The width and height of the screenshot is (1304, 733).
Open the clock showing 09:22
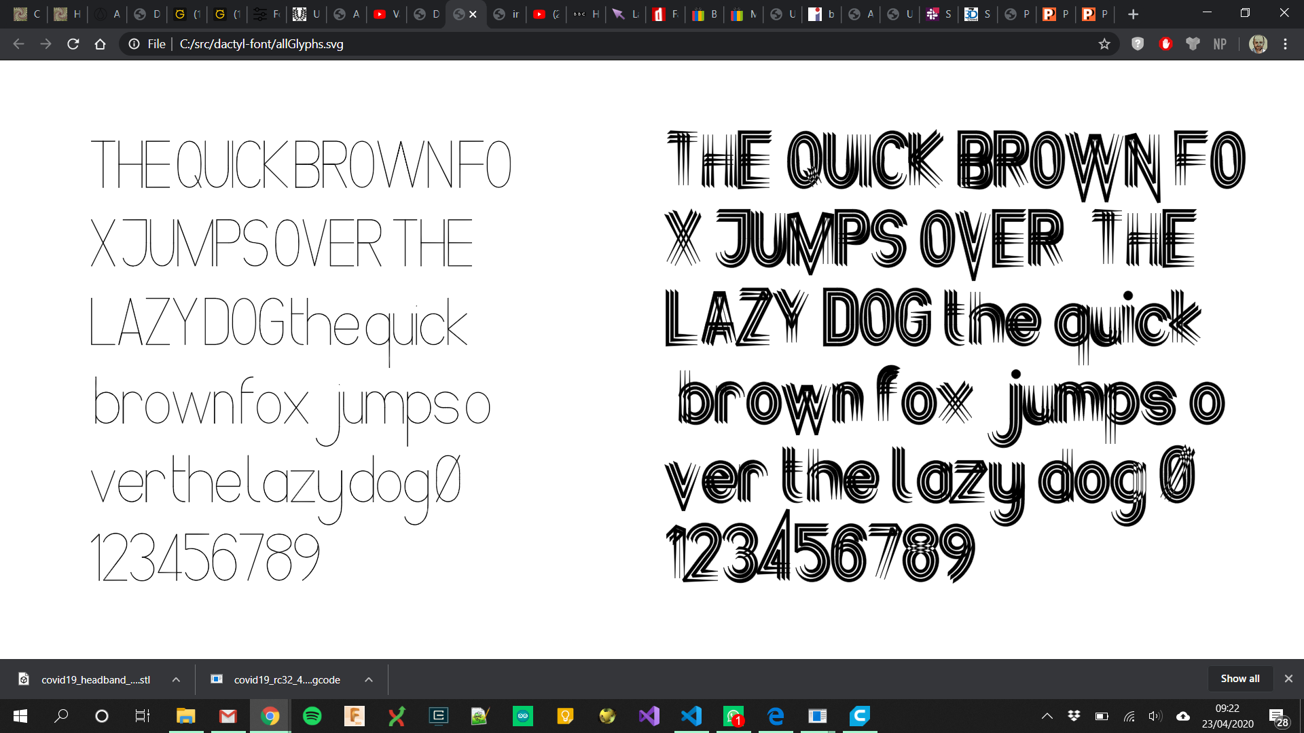coord(1227,716)
